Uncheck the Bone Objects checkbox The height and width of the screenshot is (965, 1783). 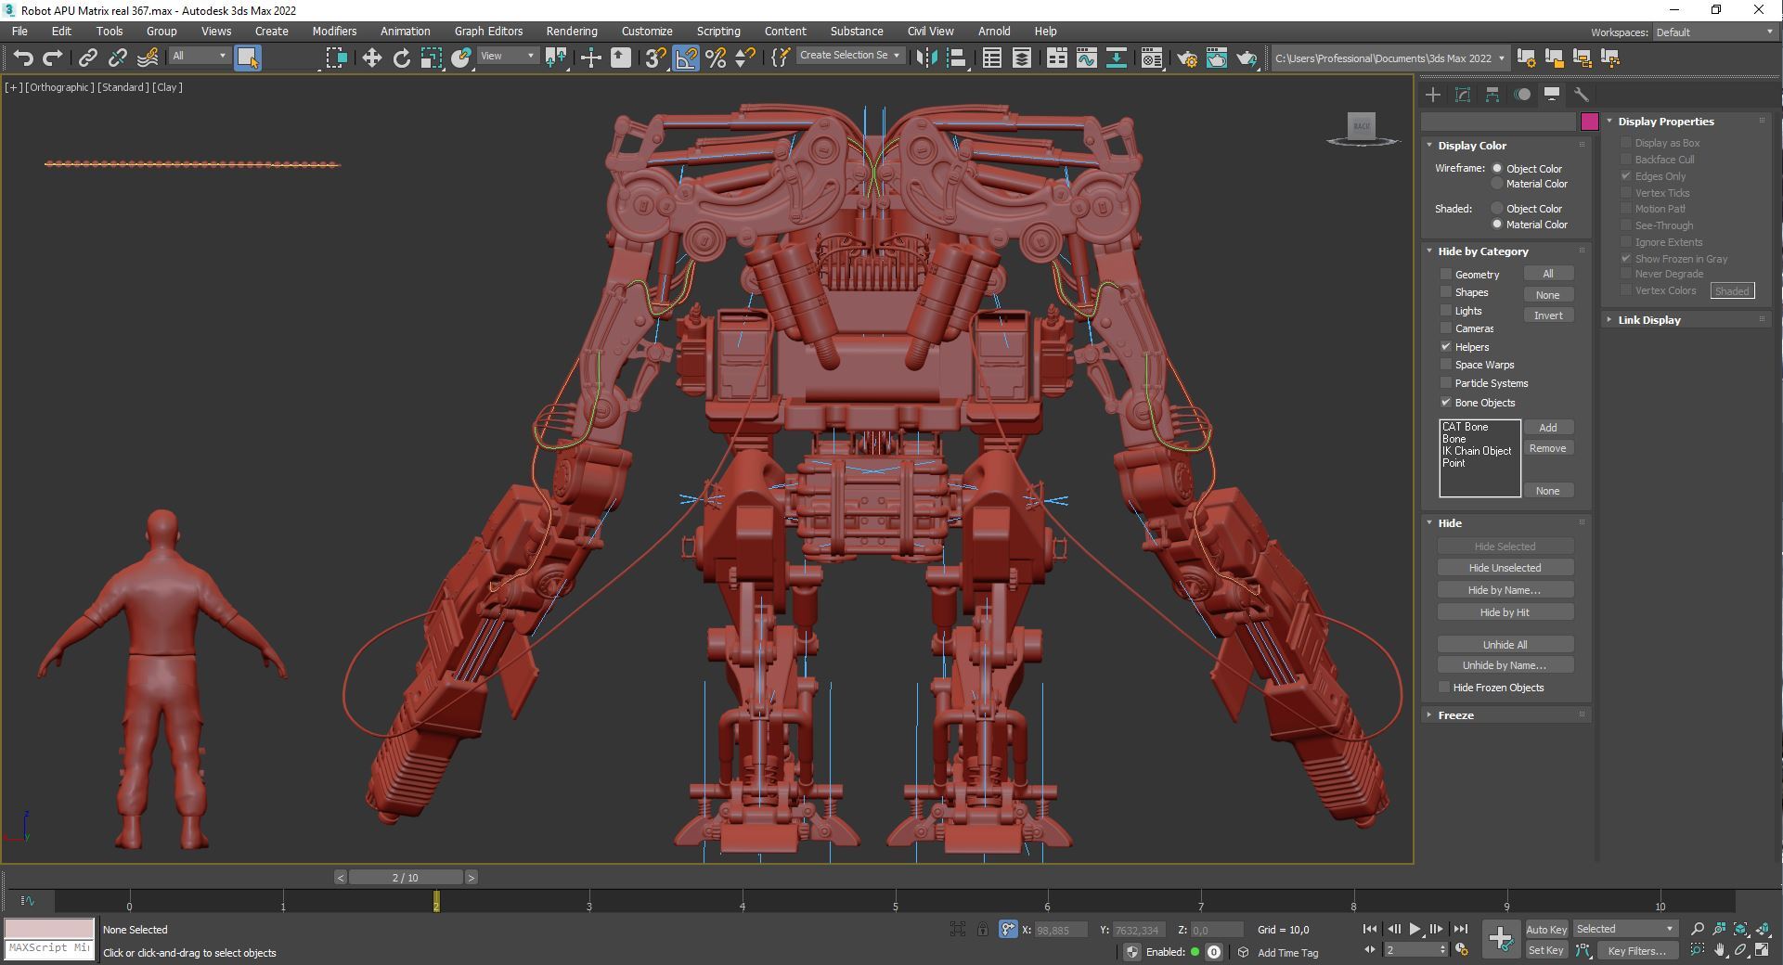tap(1445, 403)
